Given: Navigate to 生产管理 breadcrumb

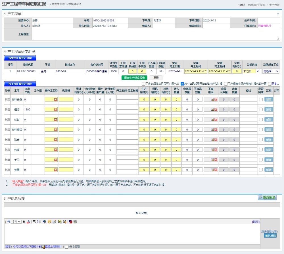Looking at the screenshot, I should click(x=274, y=5).
